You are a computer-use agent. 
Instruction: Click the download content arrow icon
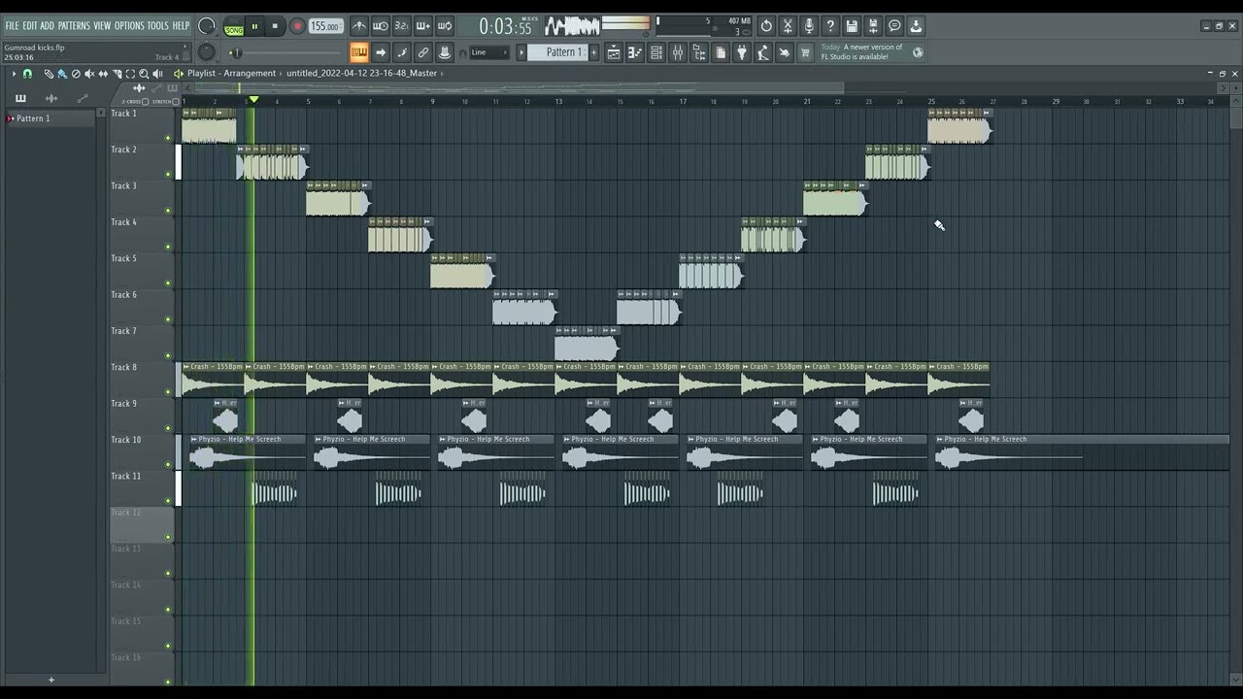click(x=916, y=26)
